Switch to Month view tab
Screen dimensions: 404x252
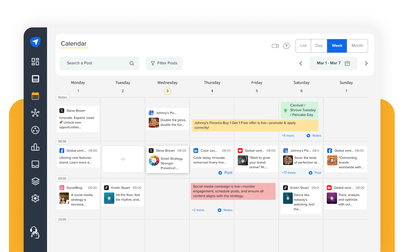pos(357,46)
